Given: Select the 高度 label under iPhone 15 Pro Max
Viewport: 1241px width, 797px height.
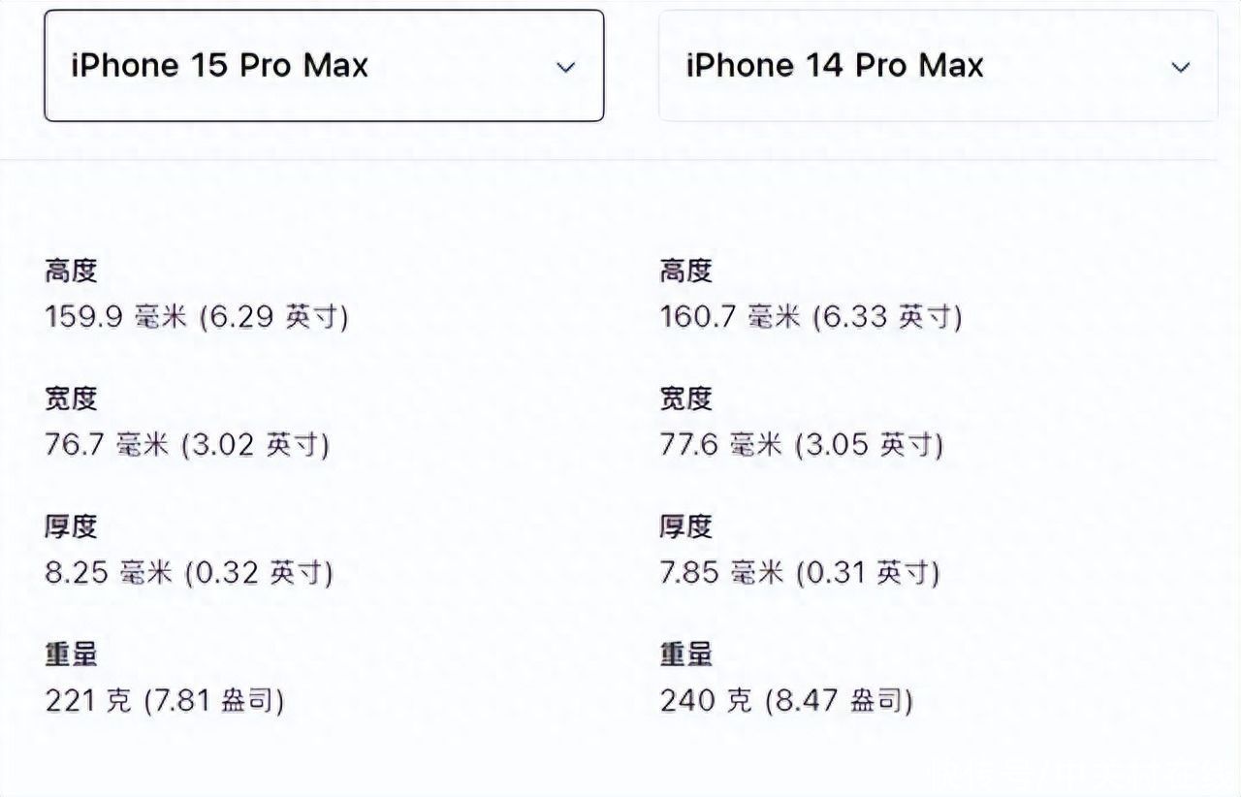Looking at the screenshot, I should click(x=71, y=271).
